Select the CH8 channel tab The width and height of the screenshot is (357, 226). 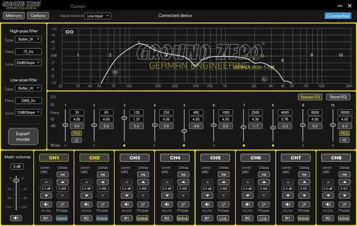tap(336, 158)
